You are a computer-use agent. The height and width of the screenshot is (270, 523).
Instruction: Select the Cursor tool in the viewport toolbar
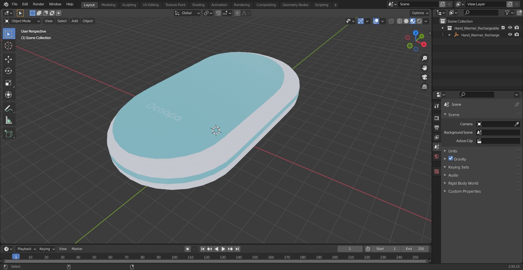tap(8, 46)
